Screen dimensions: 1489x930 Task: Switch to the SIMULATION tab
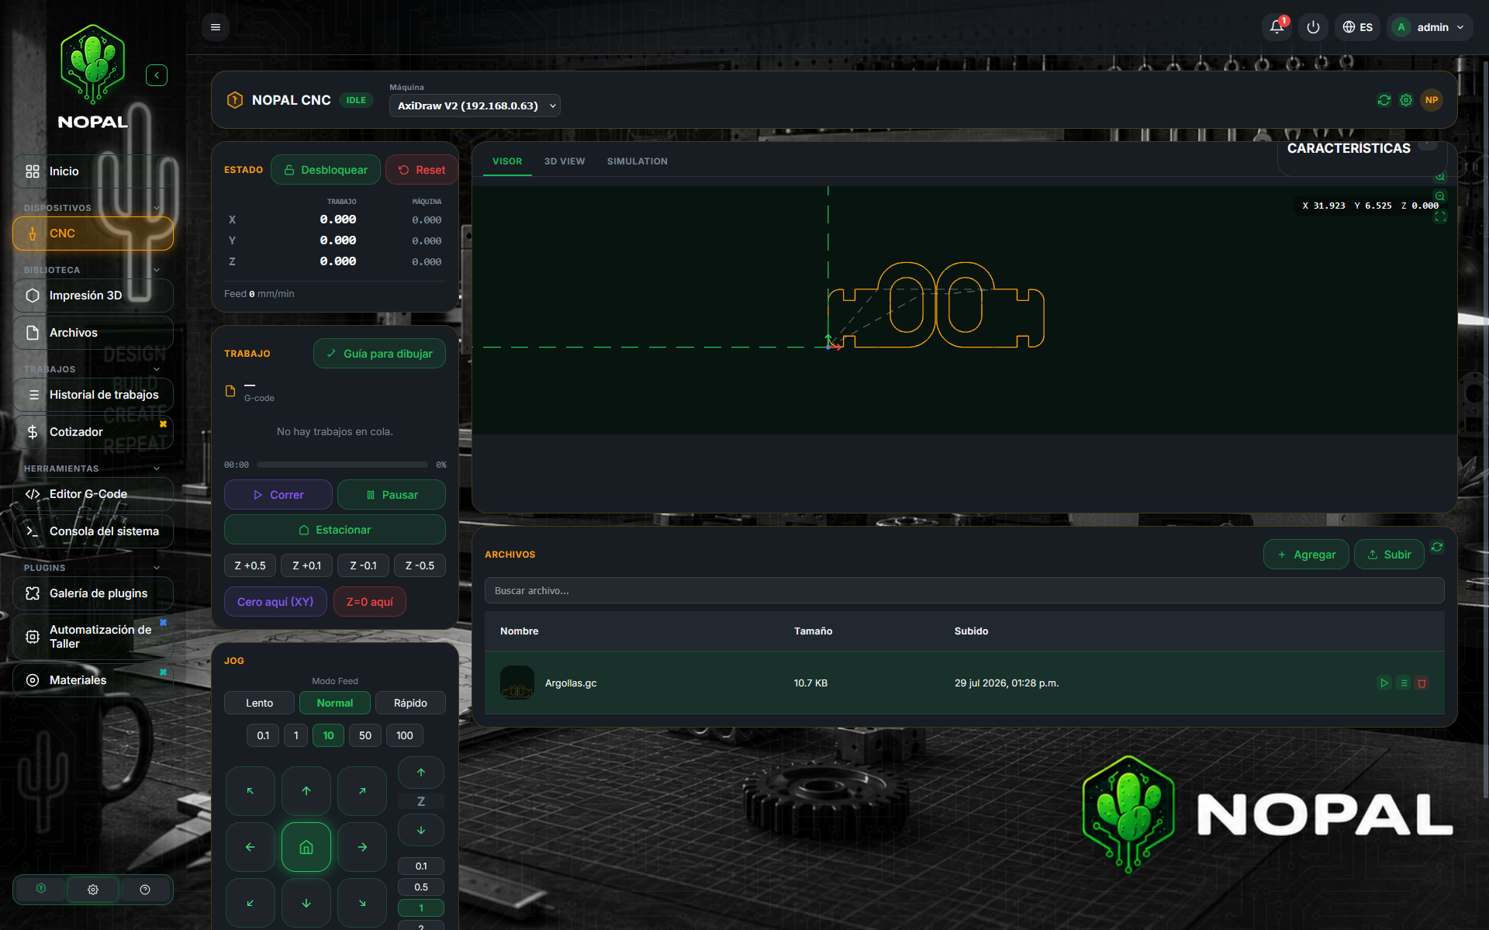click(x=637, y=161)
